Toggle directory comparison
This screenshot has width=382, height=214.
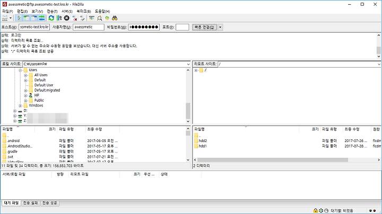99,18
